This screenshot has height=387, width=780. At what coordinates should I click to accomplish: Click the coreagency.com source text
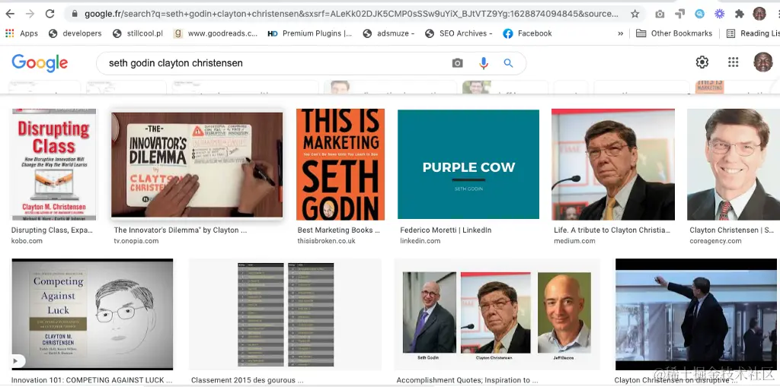[x=715, y=241]
